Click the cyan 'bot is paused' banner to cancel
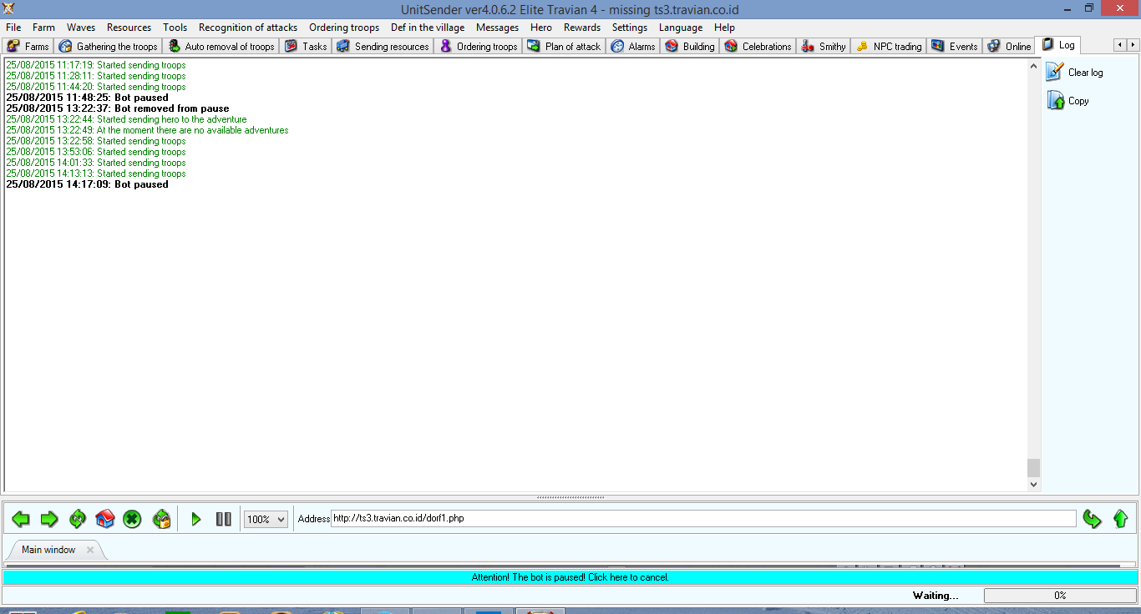 pyautogui.click(x=570, y=577)
